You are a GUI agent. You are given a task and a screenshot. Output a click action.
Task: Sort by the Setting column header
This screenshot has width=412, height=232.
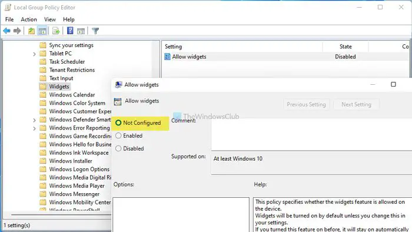coord(242,47)
